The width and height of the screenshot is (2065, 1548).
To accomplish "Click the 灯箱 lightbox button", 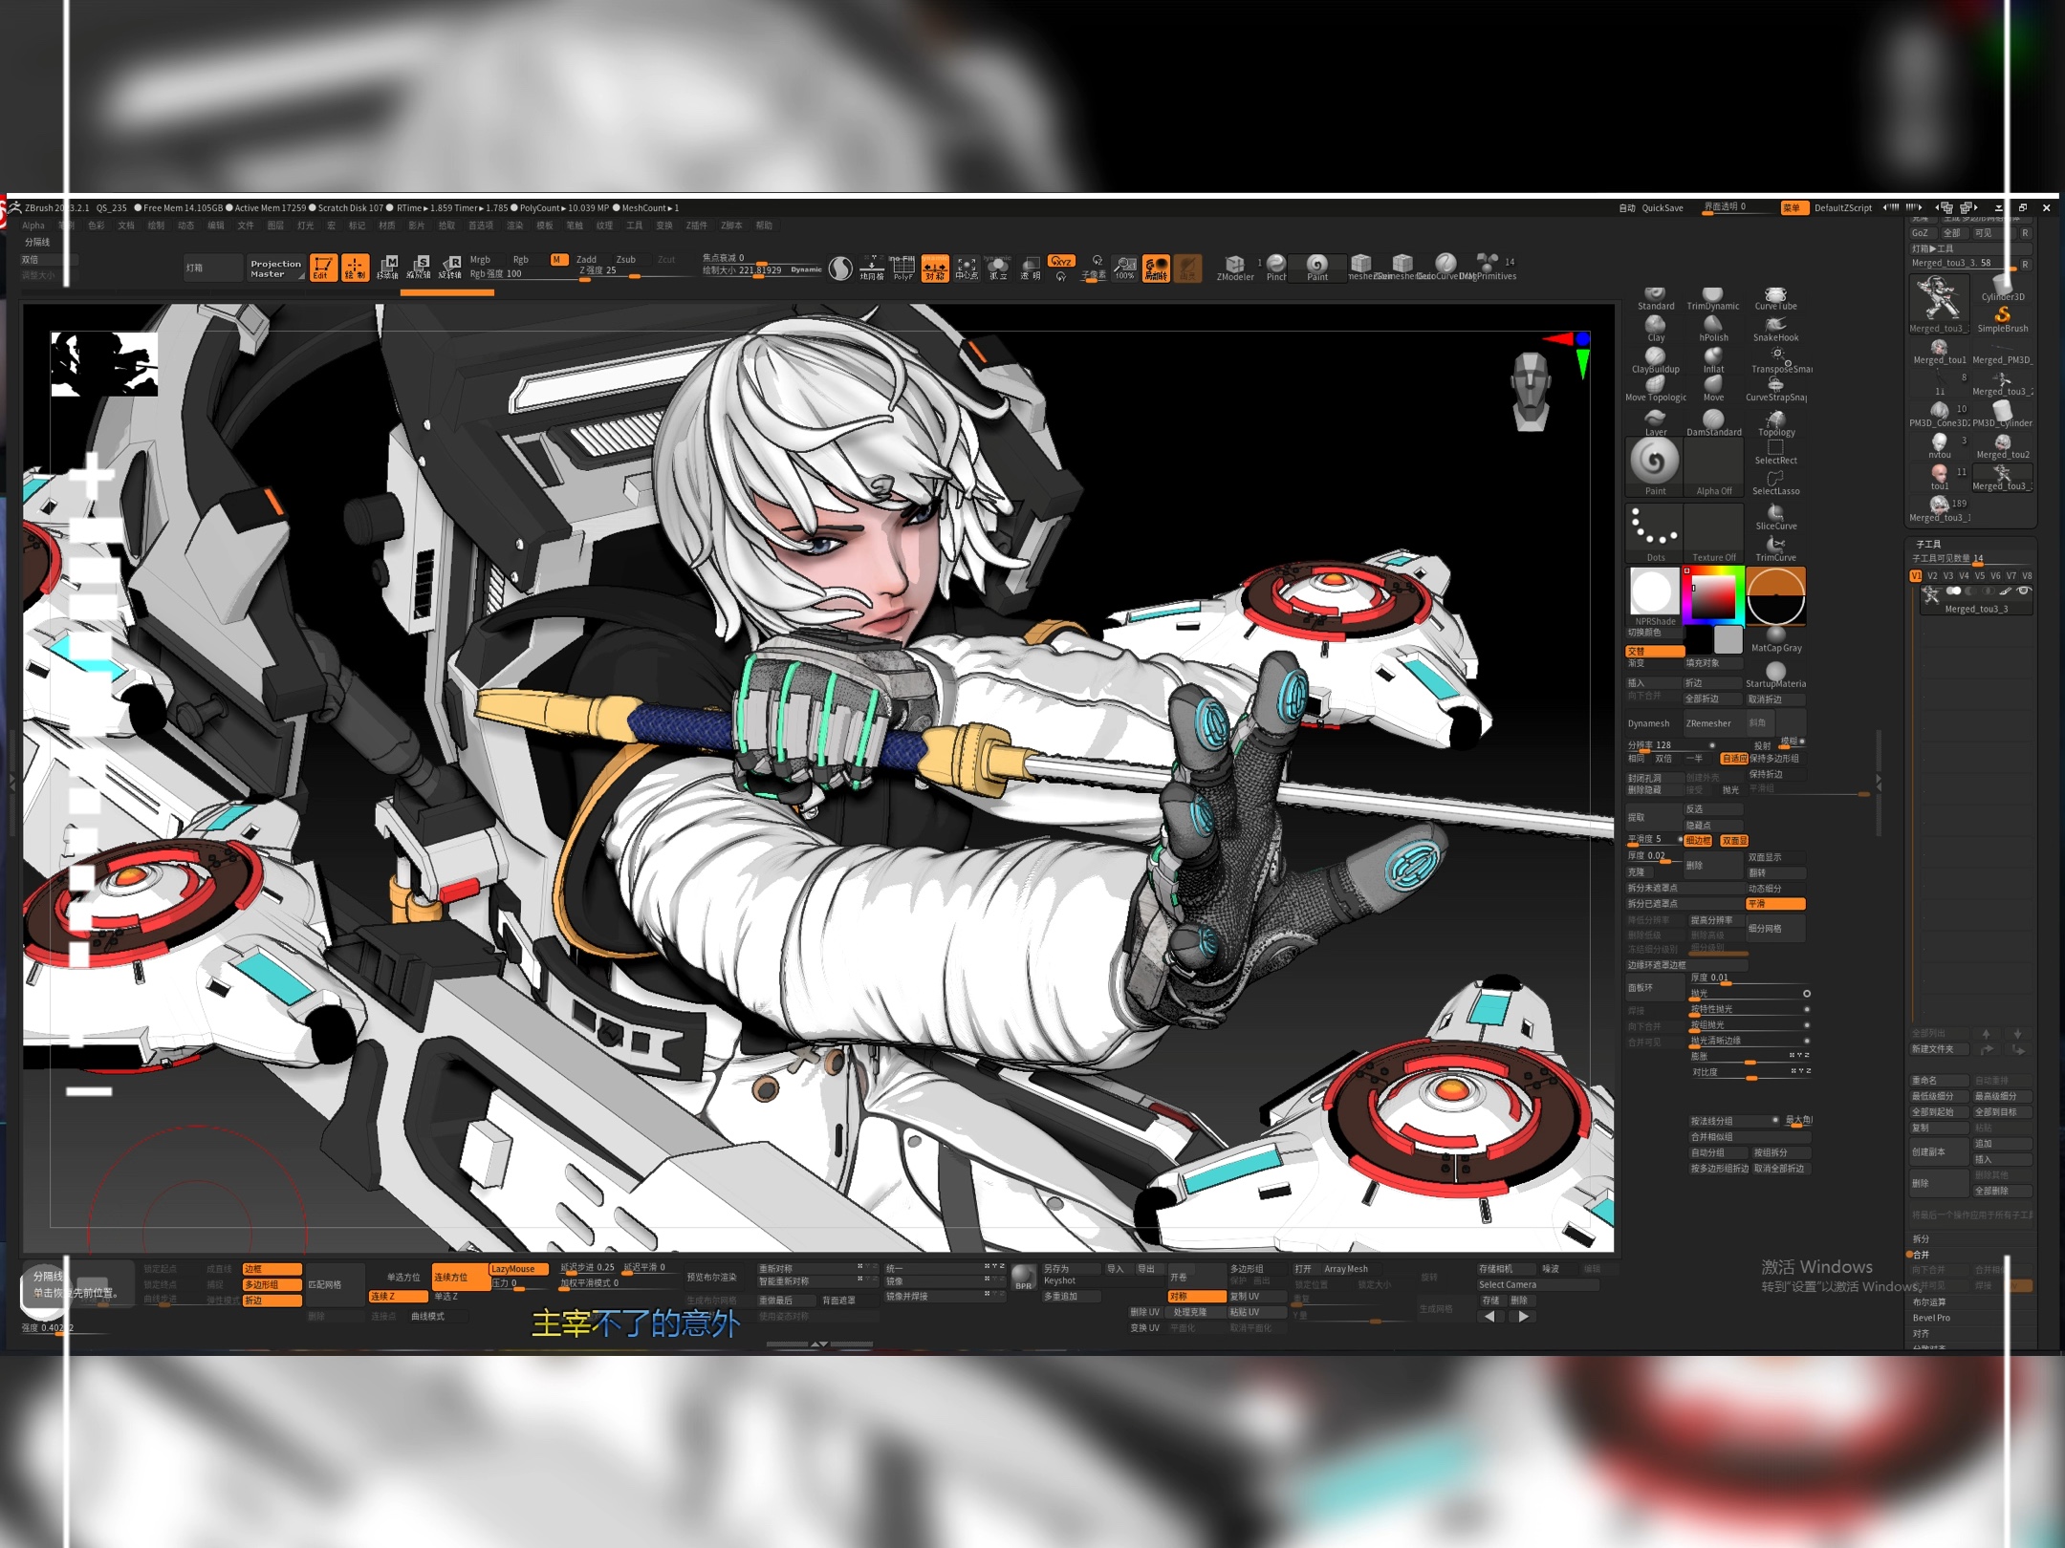I will (212, 269).
